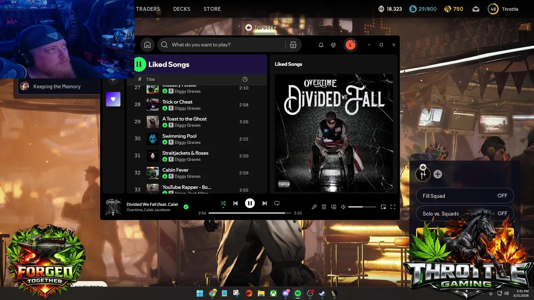Skip to the previous track
This screenshot has height=300, width=534.
[235, 203]
